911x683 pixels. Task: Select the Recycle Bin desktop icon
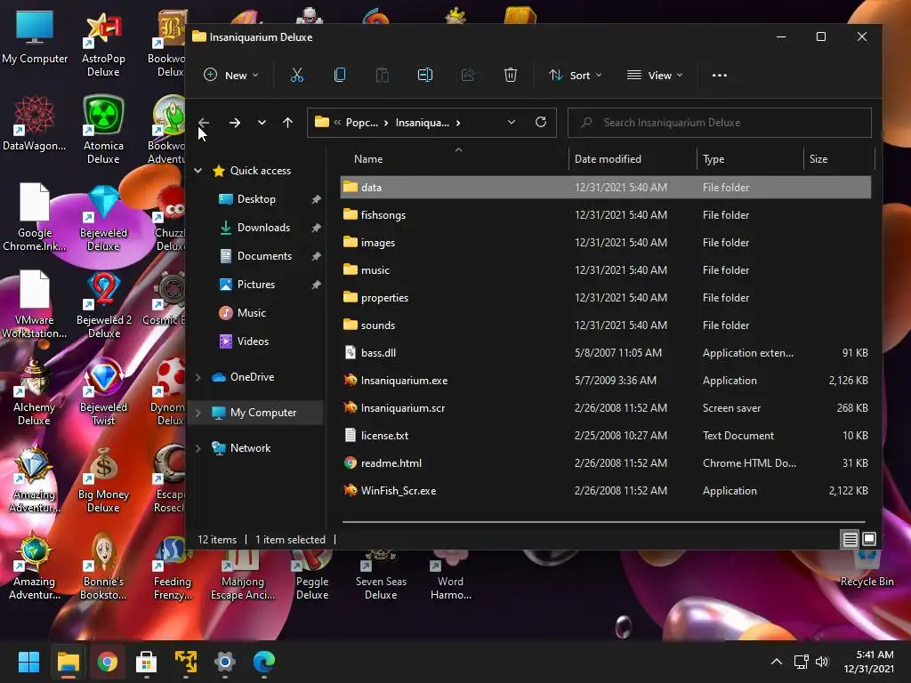[867, 568]
